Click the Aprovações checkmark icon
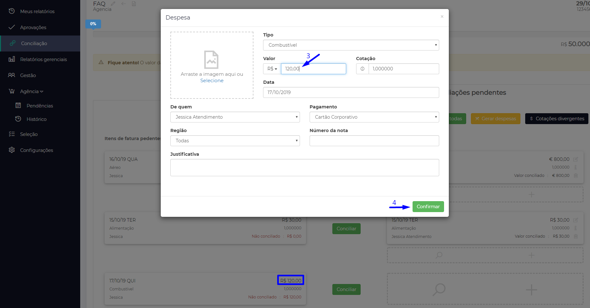 [x=12, y=27]
